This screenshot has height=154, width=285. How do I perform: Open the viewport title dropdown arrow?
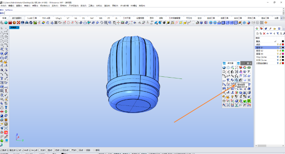19,27
